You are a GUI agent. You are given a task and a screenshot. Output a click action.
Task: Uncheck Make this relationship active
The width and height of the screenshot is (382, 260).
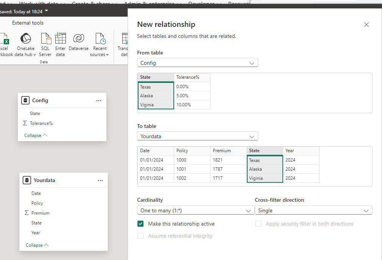140,224
